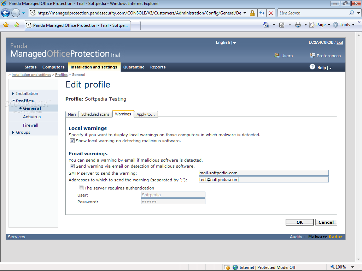Viewport: 362px width, 271px height.
Task: Toggle Show local warning on detecting malicious software
Action: [x=72, y=140]
